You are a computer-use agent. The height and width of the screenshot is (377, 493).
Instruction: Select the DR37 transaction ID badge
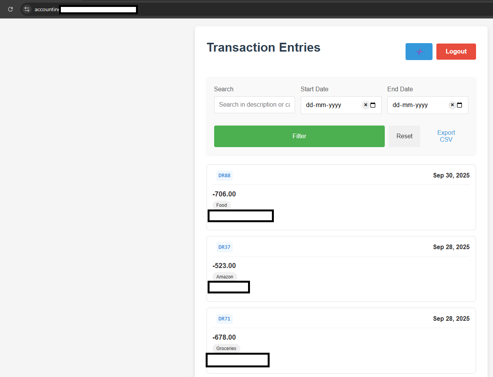[224, 247]
